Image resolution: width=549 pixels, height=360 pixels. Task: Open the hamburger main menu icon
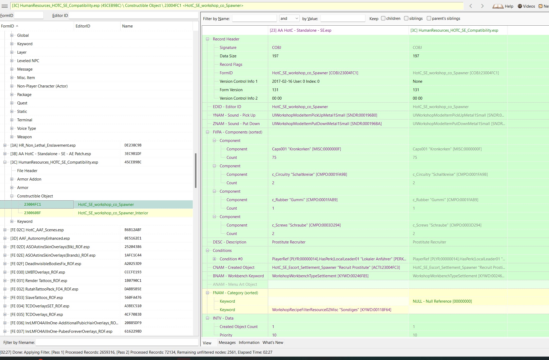click(x=4, y=6)
